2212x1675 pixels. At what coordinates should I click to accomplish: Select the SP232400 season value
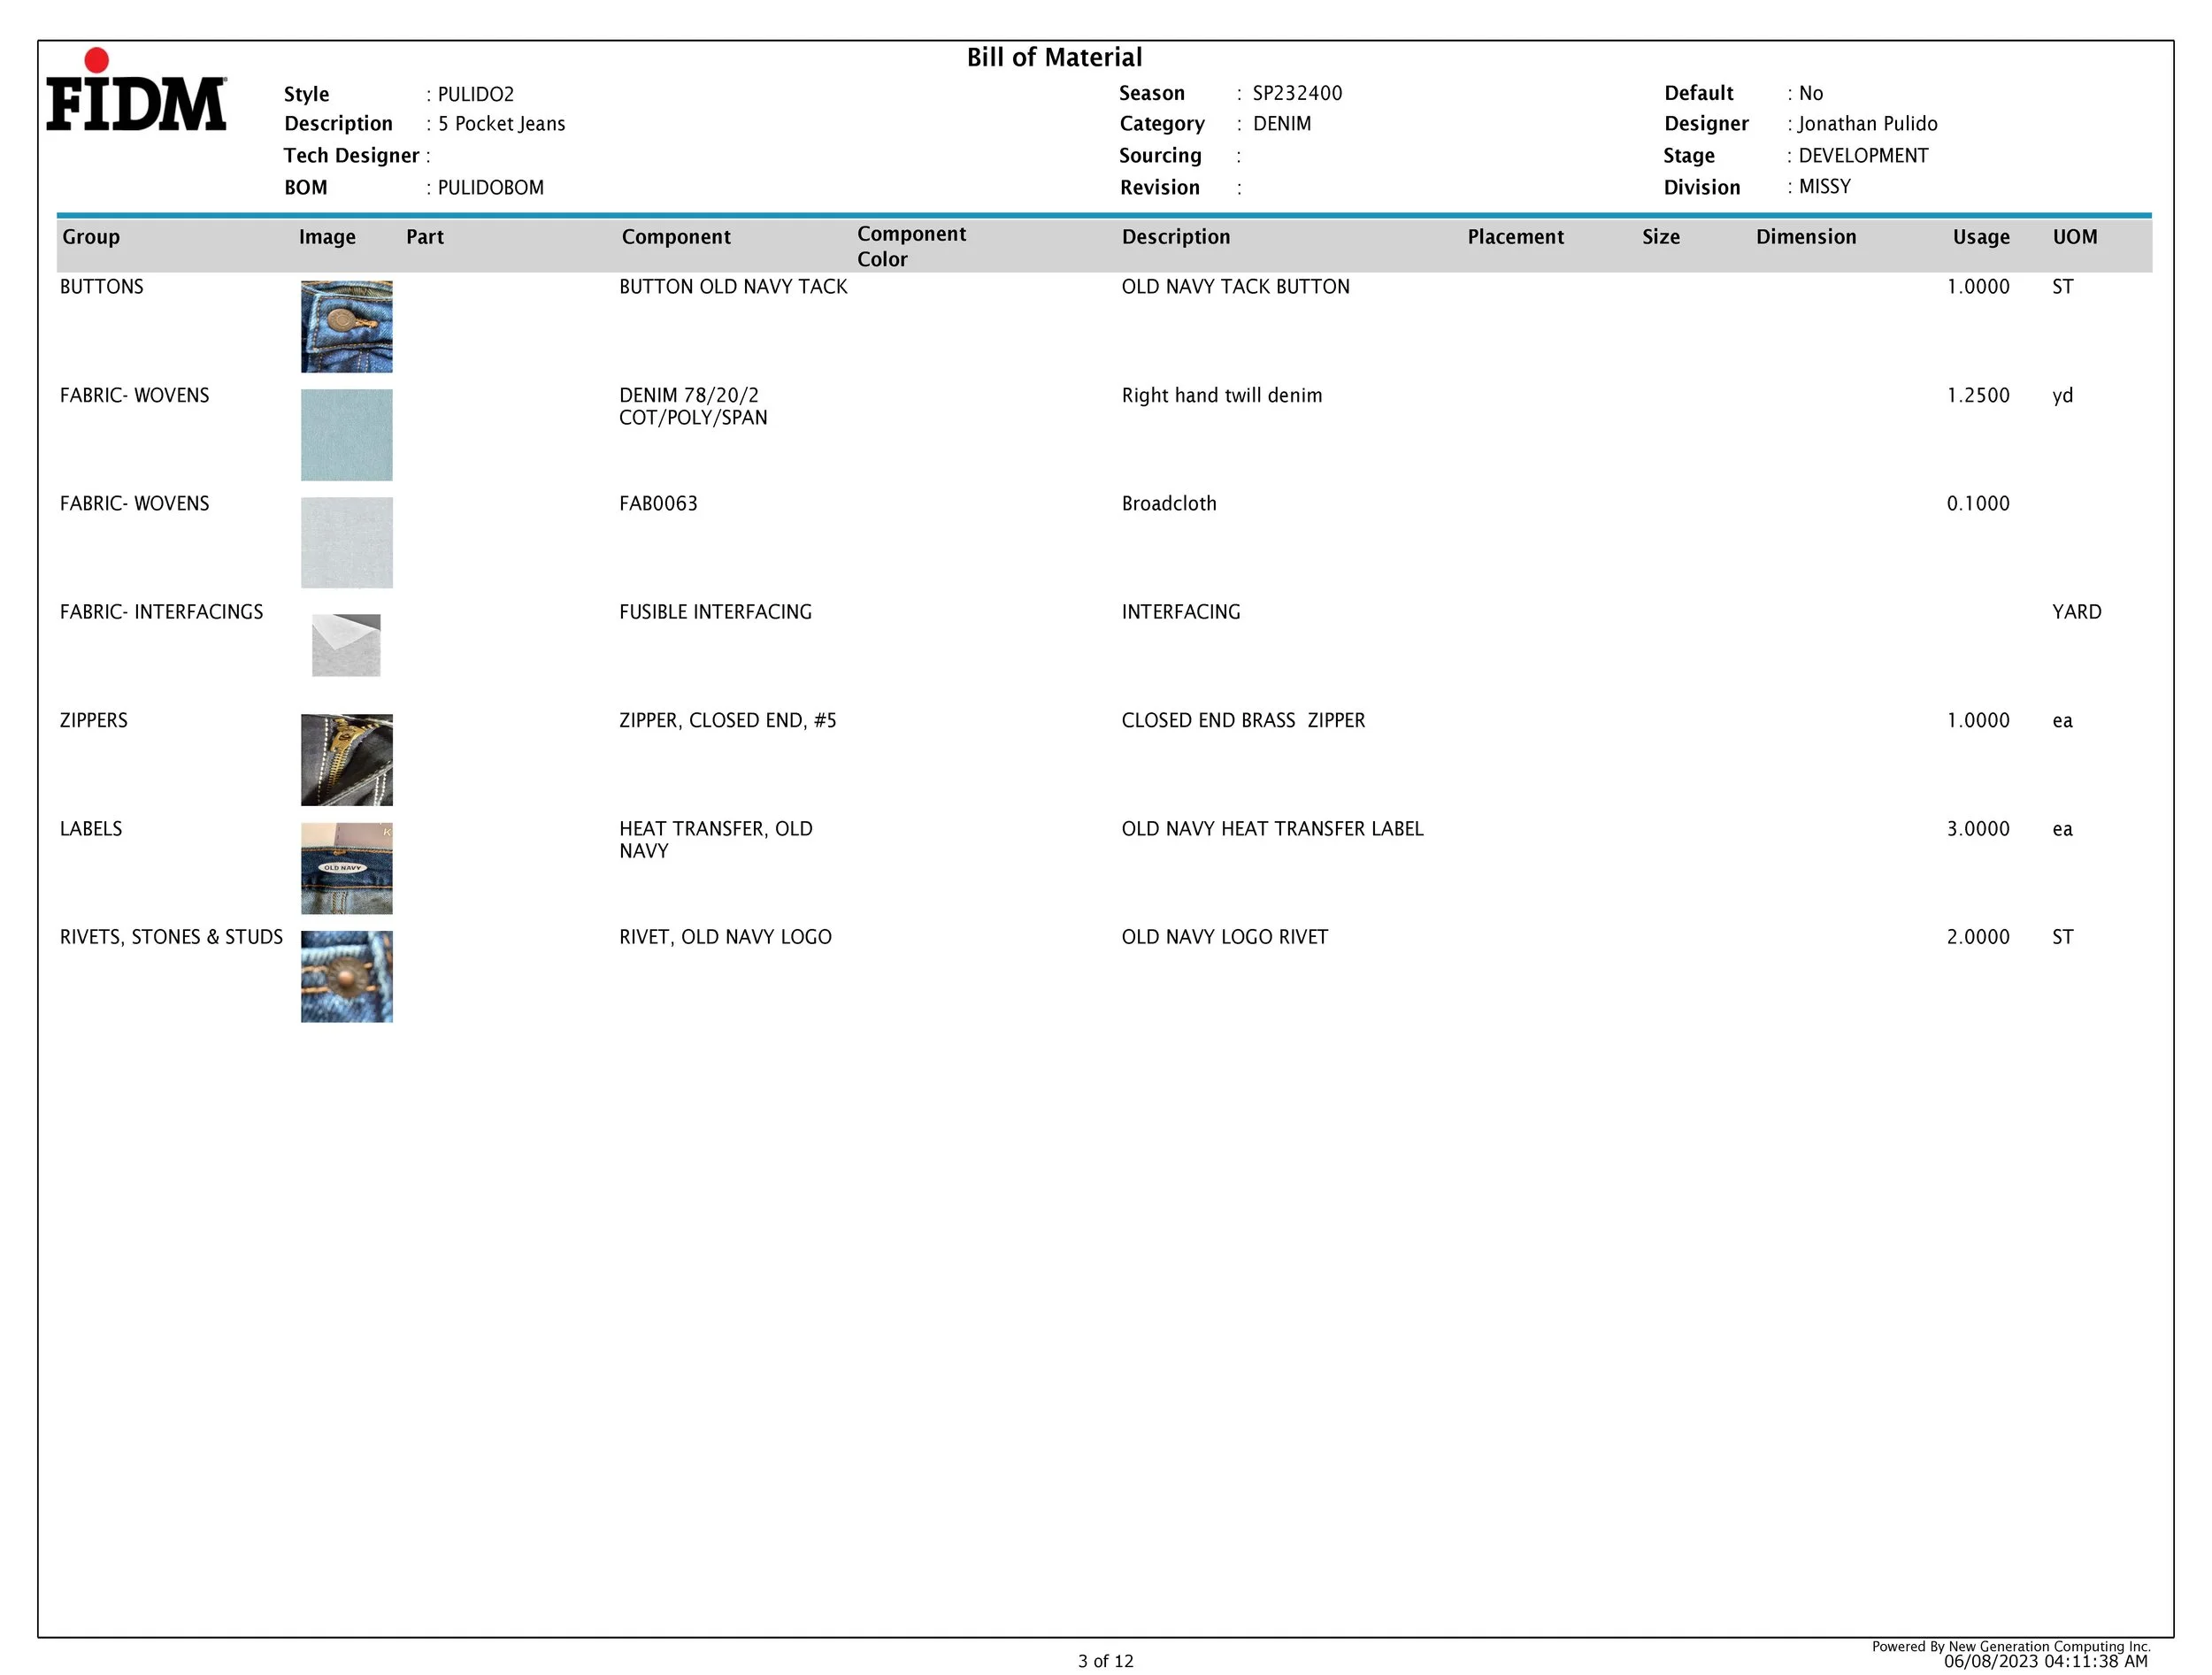click(1297, 93)
